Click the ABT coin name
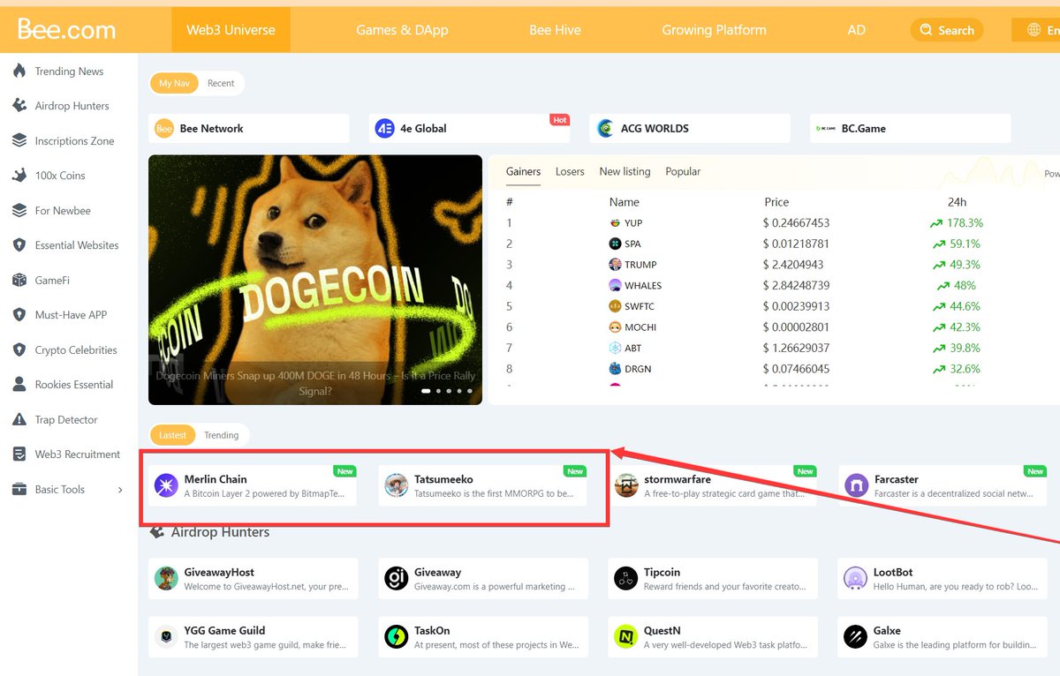1060x676 pixels. tap(633, 348)
